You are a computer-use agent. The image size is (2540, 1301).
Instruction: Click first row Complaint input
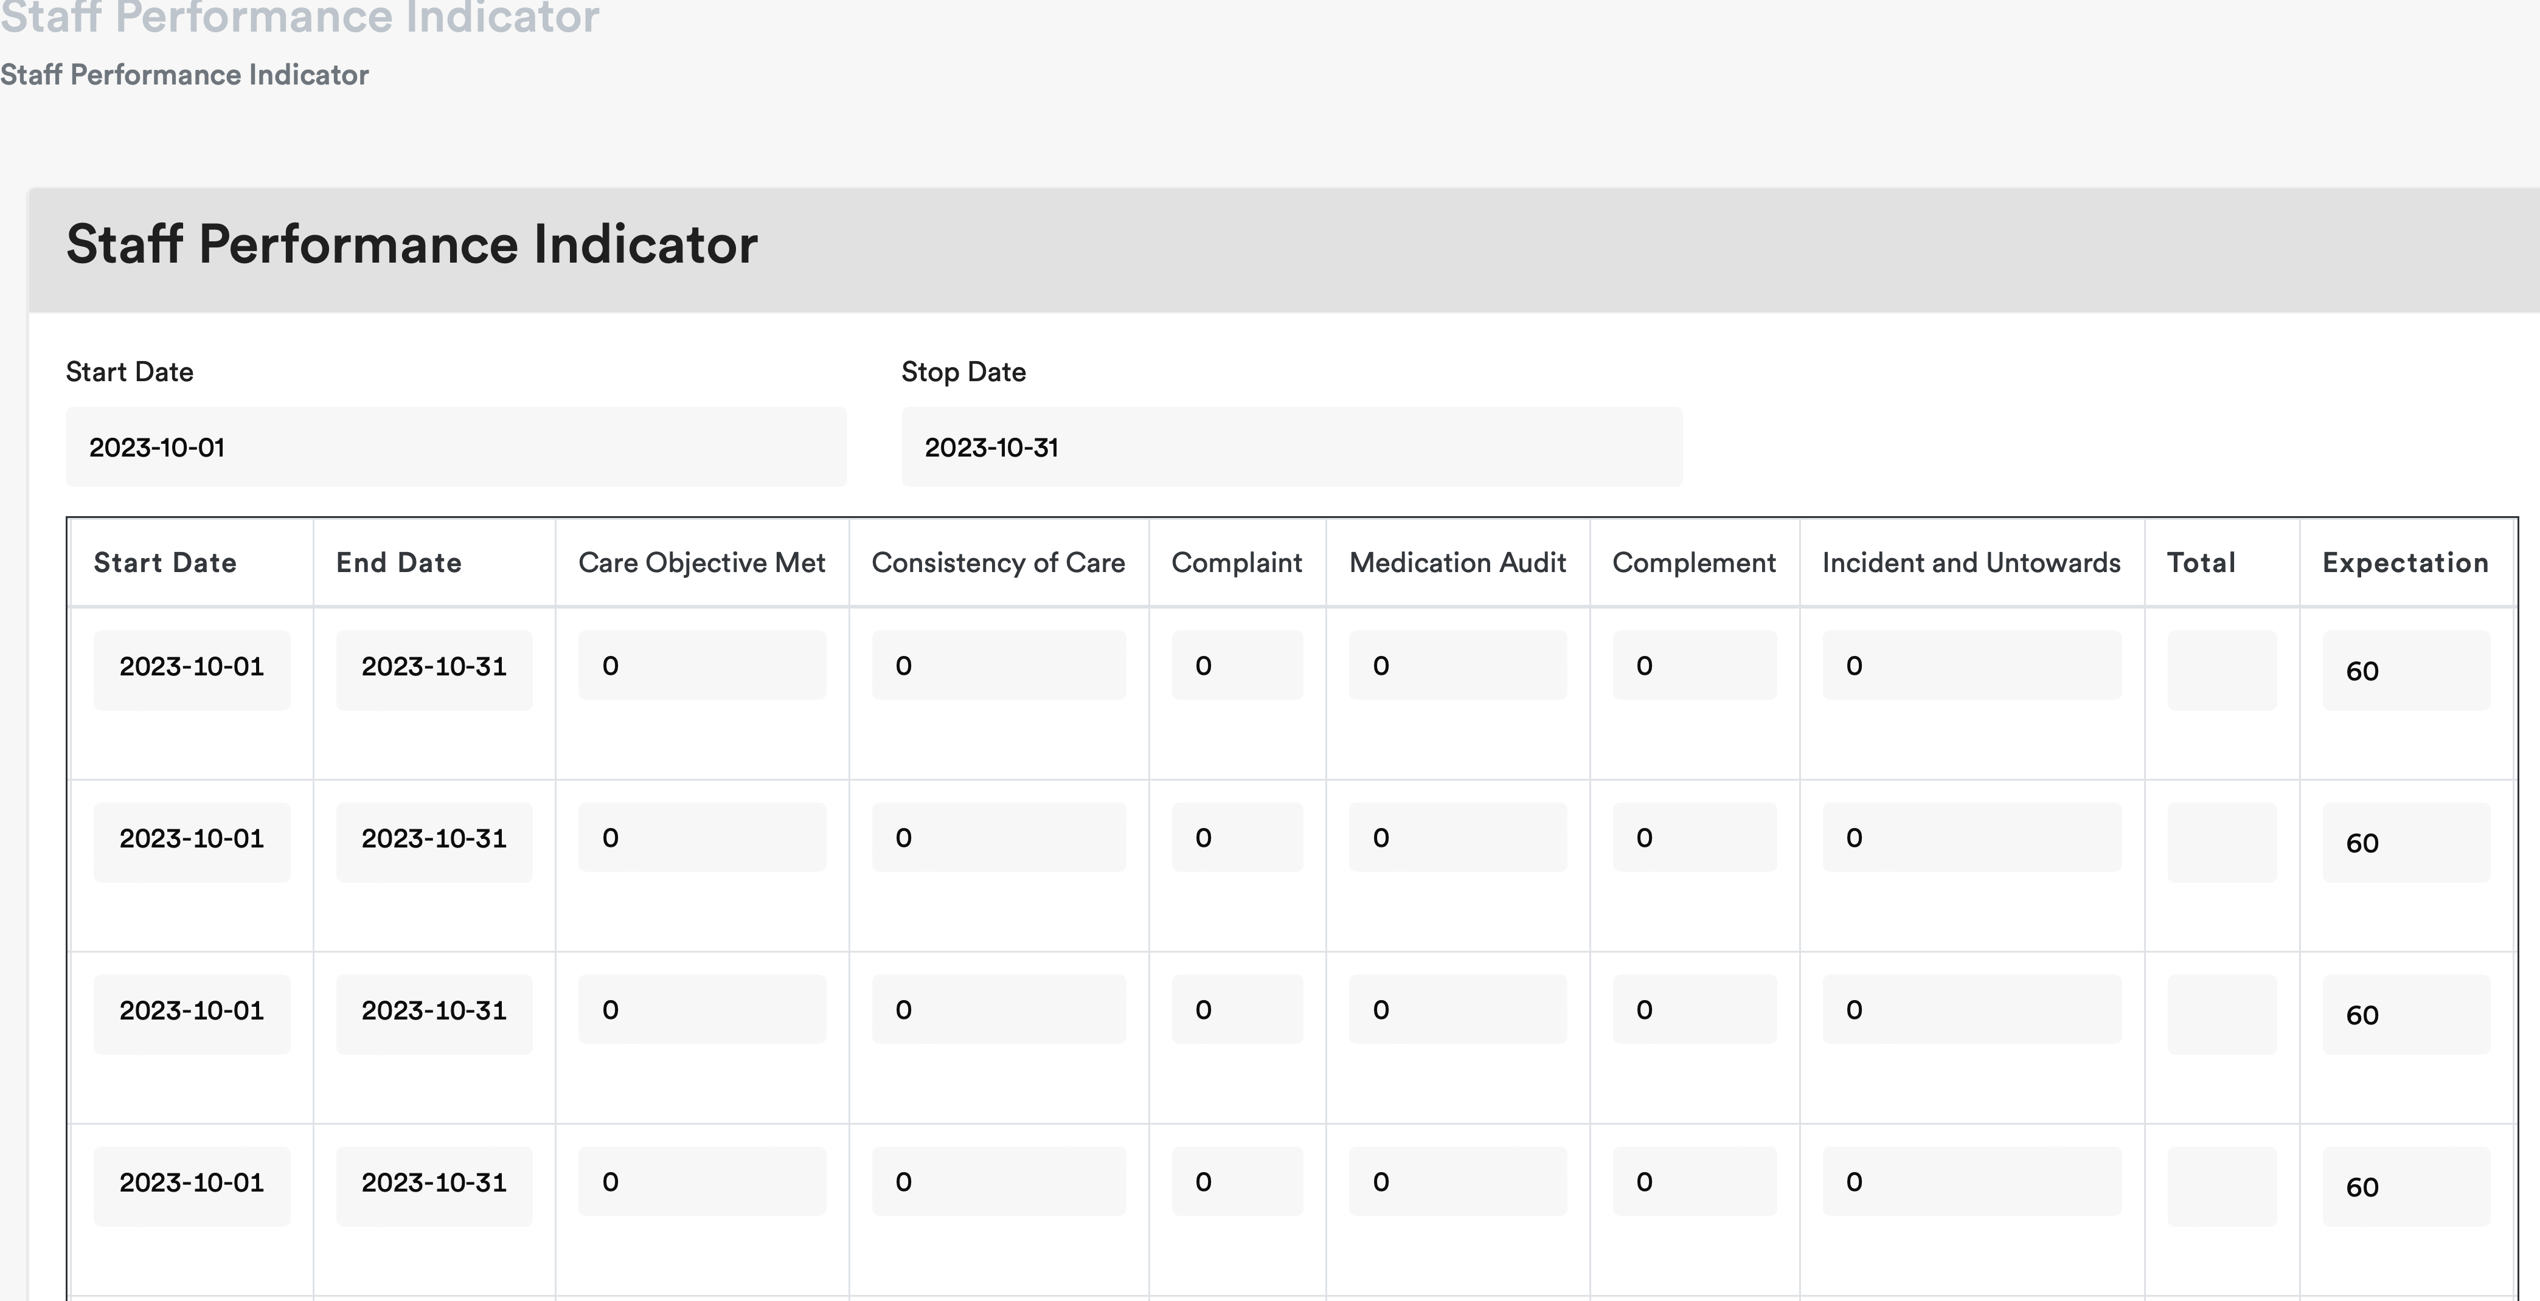(1237, 666)
